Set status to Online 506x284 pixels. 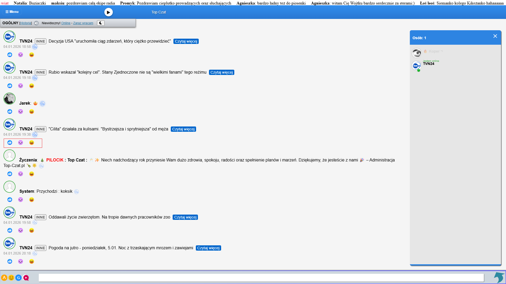(66, 23)
